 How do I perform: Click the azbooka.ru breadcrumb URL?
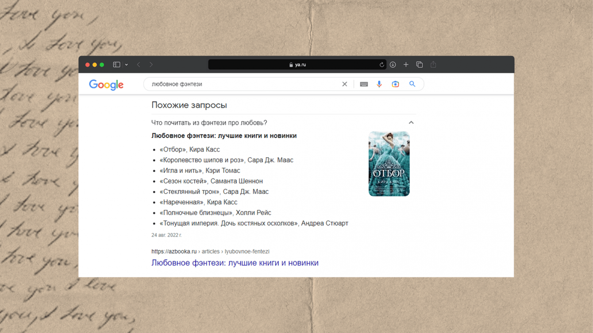[x=210, y=251]
